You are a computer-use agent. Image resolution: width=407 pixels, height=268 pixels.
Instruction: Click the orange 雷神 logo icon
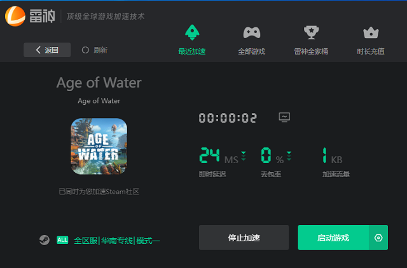15,17
